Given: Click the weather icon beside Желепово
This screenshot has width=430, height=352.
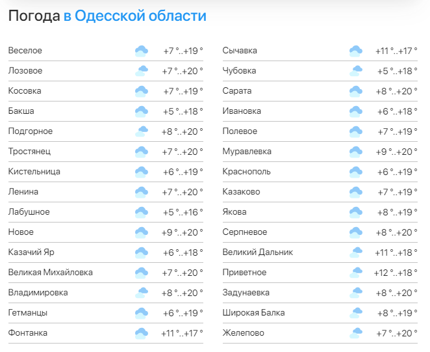Looking at the screenshot, I should (355, 333).
